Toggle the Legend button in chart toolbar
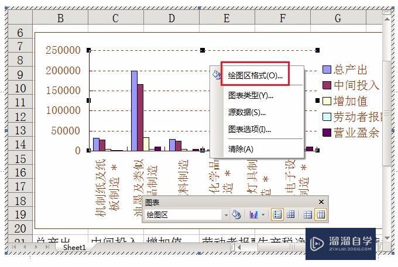Viewport: 398px width, 267px height. (277, 214)
